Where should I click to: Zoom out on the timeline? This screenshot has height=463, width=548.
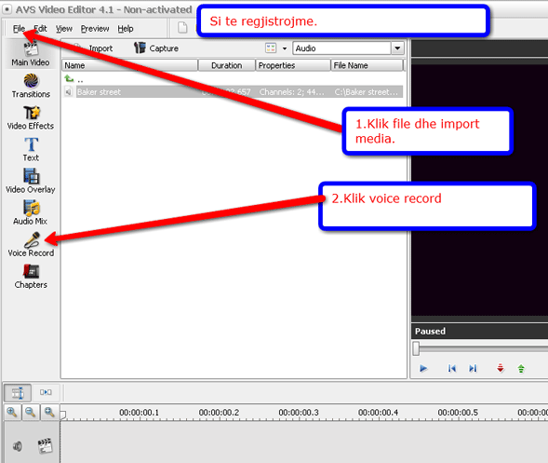31,413
